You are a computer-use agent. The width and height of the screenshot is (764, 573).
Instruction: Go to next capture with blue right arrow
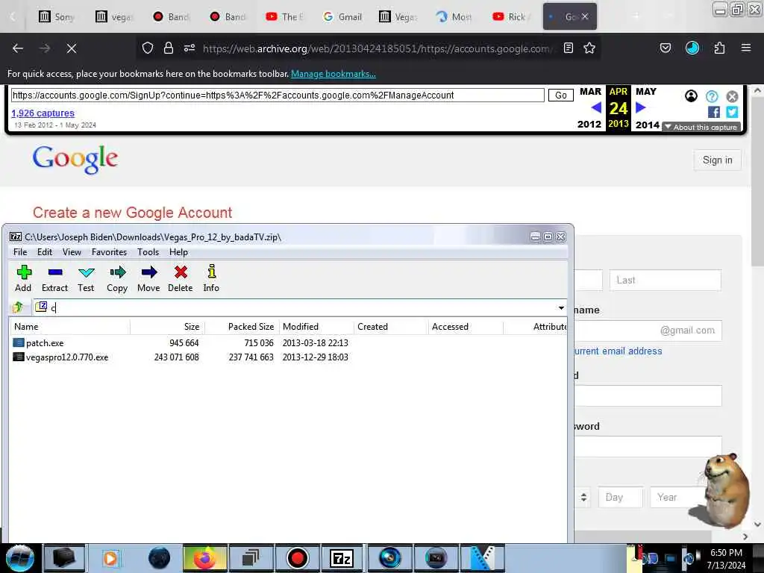tap(641, 107)
